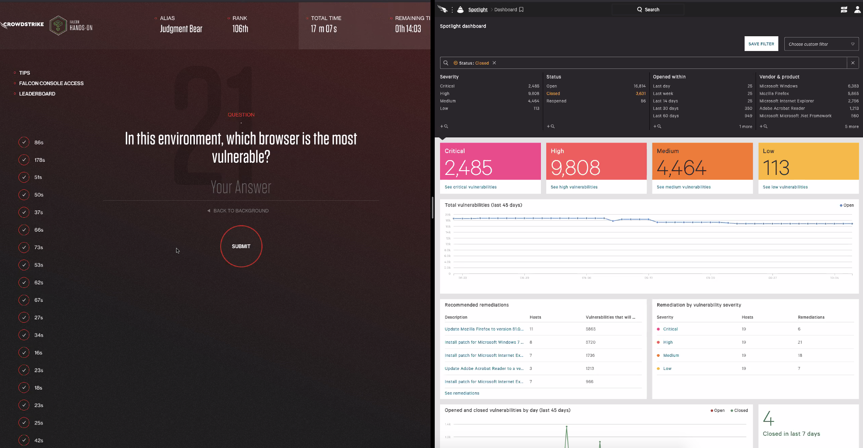The width and height of the screenshot is (863, 448).
Task: Click the checkmark next to 34s
Action: pos(24,335)
